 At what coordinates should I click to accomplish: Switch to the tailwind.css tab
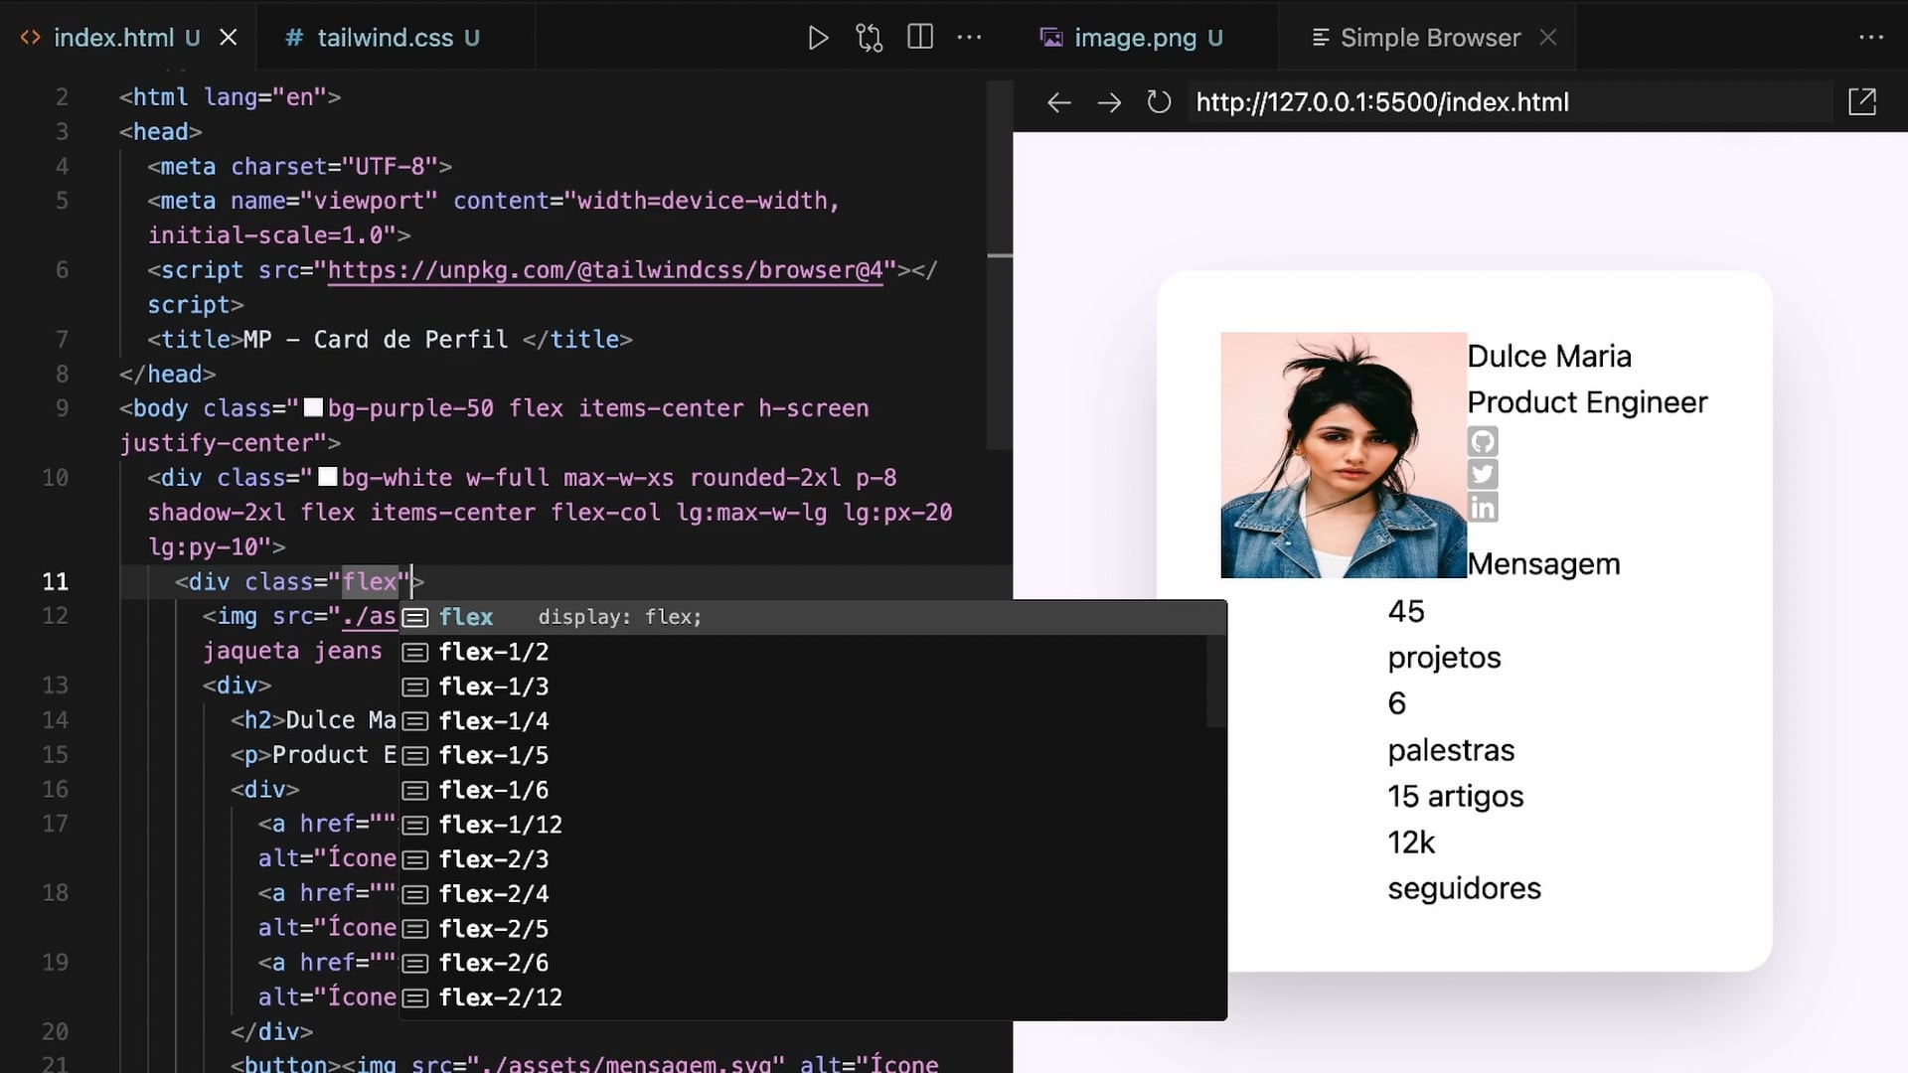[384, 38]
